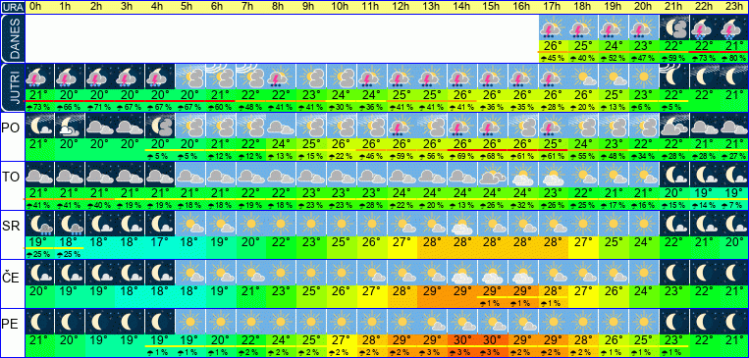Click the DANES 21h cloudy moon icon

coord(674,27)
